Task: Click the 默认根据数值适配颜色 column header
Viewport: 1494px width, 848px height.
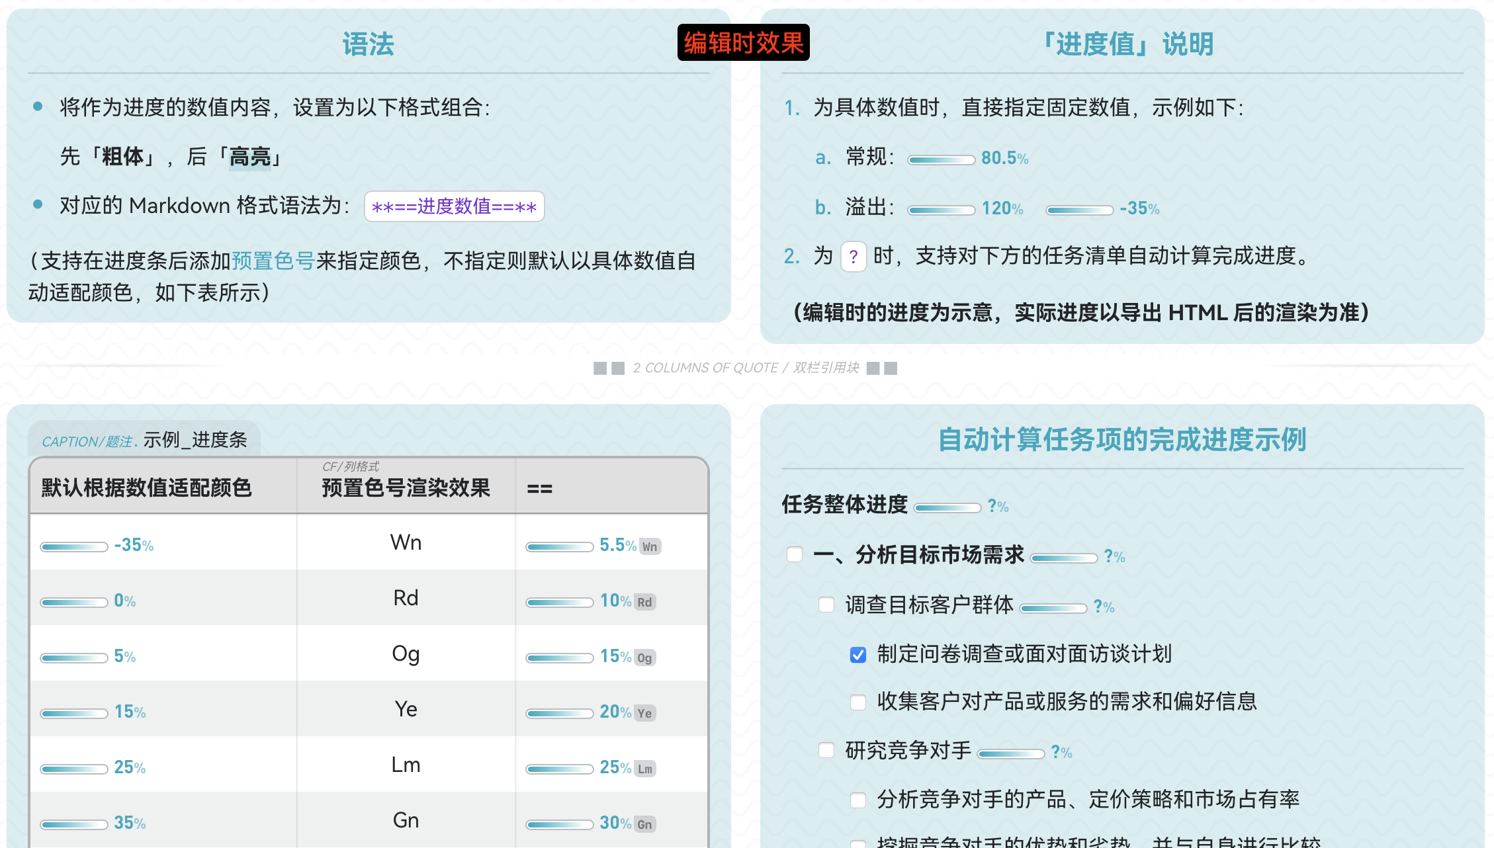Action: point(147,488)
